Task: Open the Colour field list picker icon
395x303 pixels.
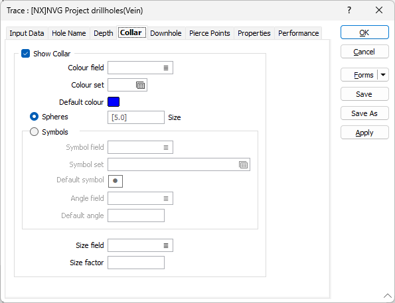Action: pos(166,68)
